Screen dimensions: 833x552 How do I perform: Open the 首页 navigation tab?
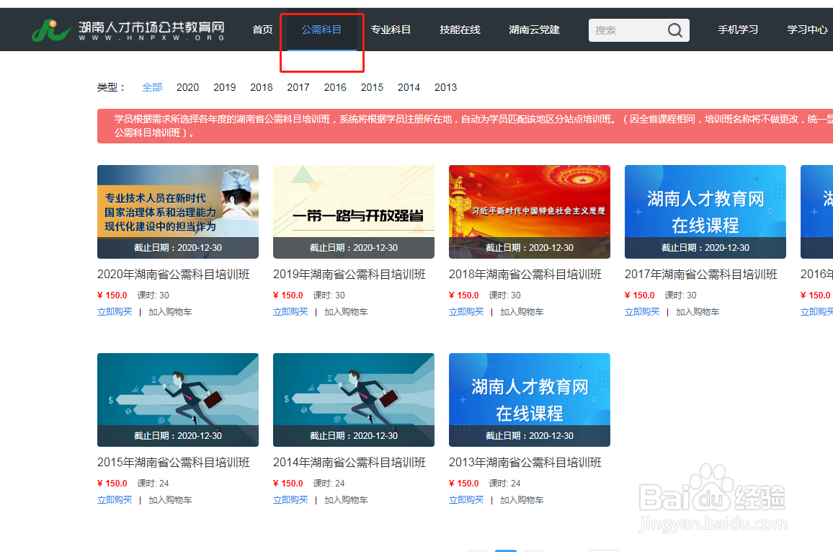tap(262, 30)
